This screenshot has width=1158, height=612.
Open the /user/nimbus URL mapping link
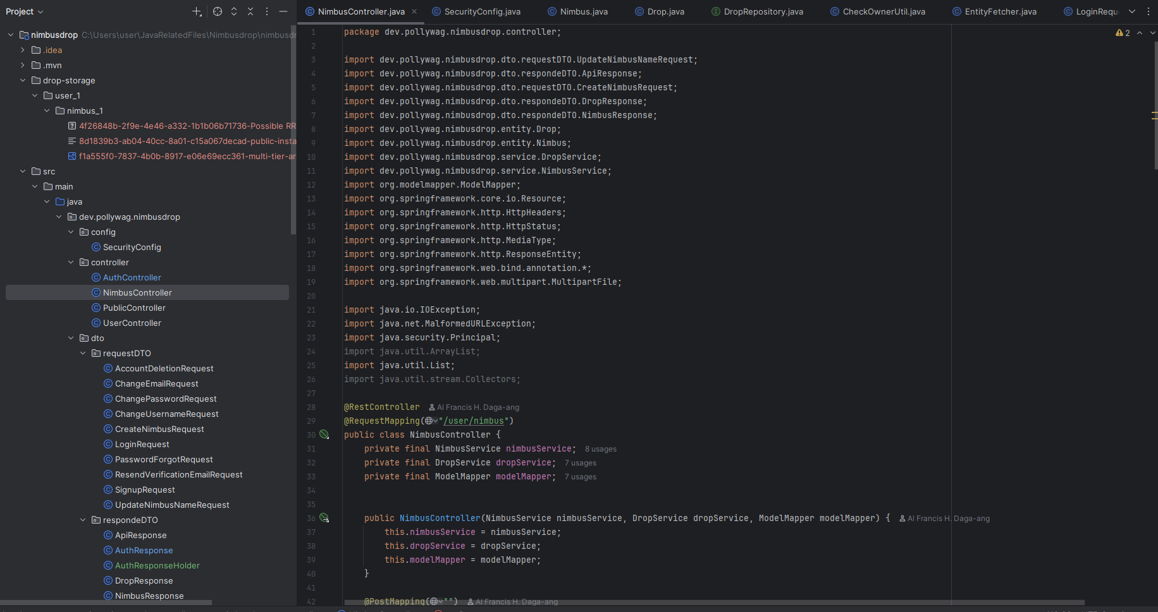474,421
